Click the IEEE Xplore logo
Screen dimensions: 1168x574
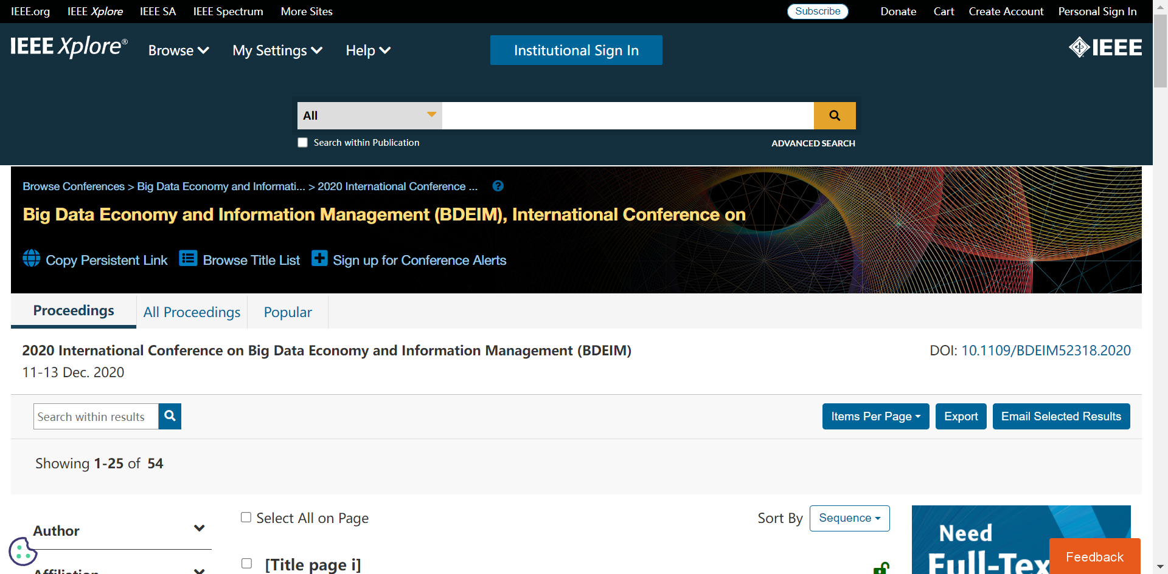pos(69,47)
